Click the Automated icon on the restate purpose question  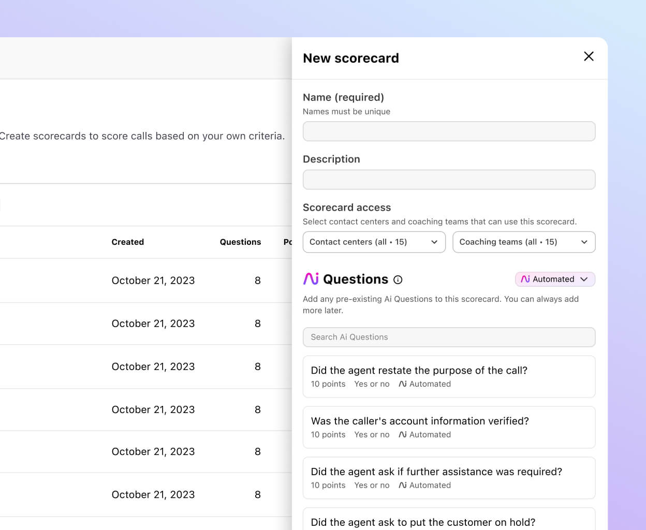tap(403, 384)
